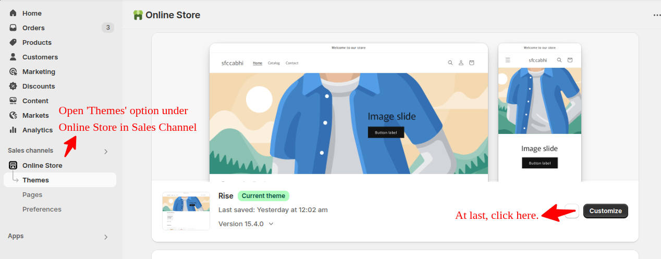Open the three-dot menu at top right
This screenshot has height=259, width=661.
point(657,15)
